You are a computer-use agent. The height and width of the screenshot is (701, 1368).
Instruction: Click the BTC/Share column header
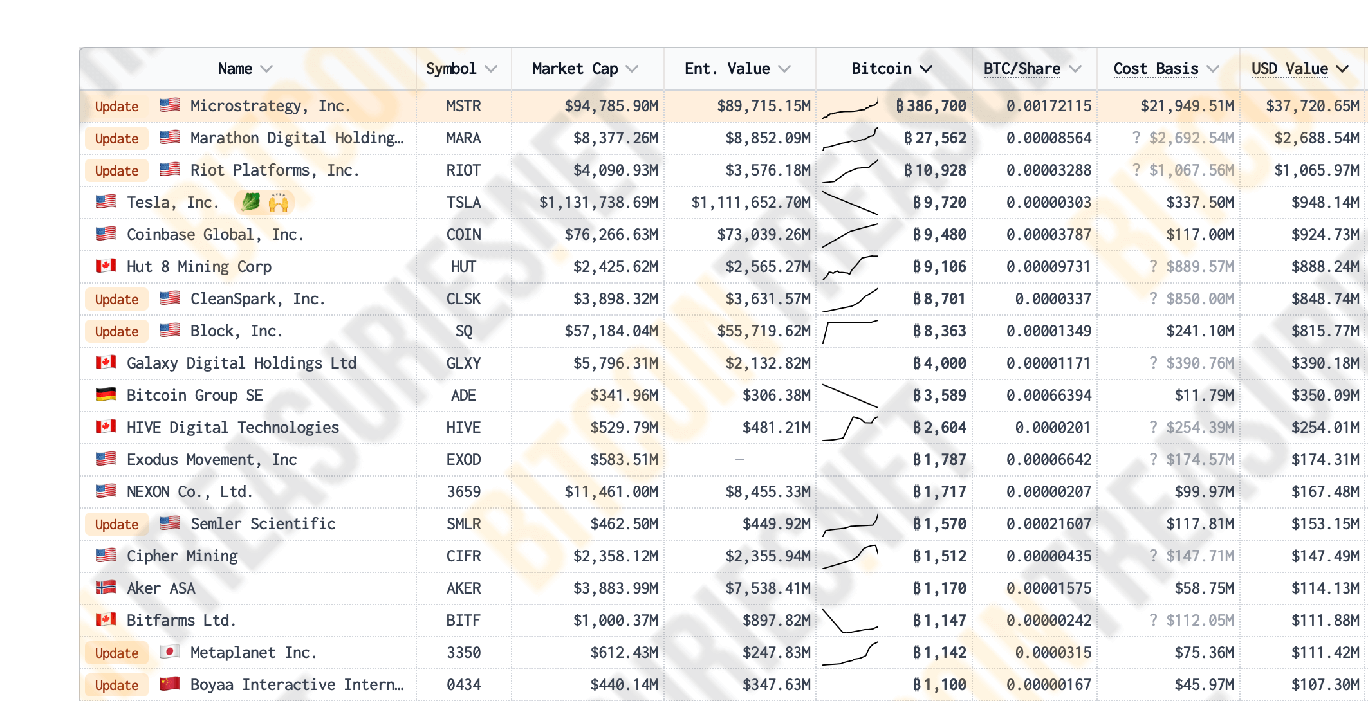pyautogui.click(x=1022, y=69)
